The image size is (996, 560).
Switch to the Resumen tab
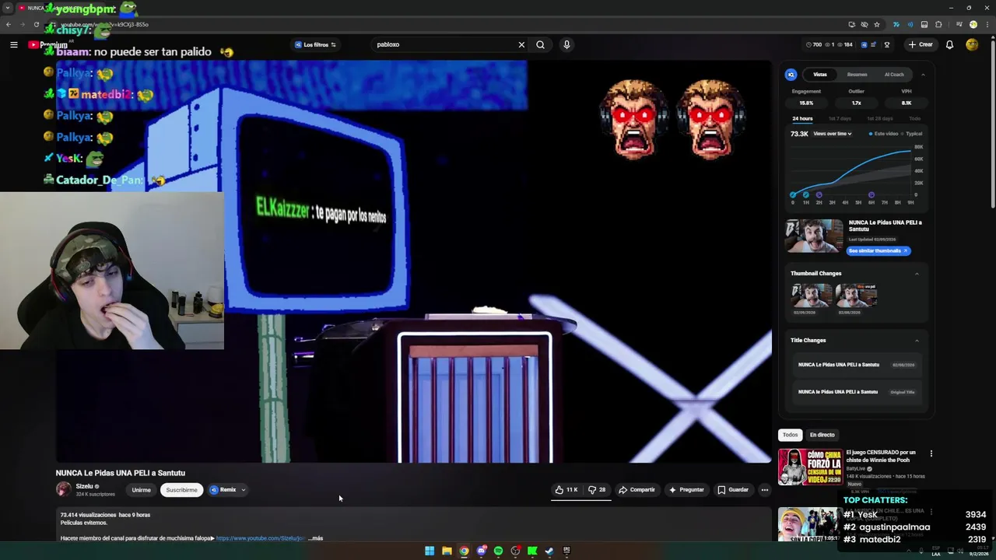pos(857,75)
